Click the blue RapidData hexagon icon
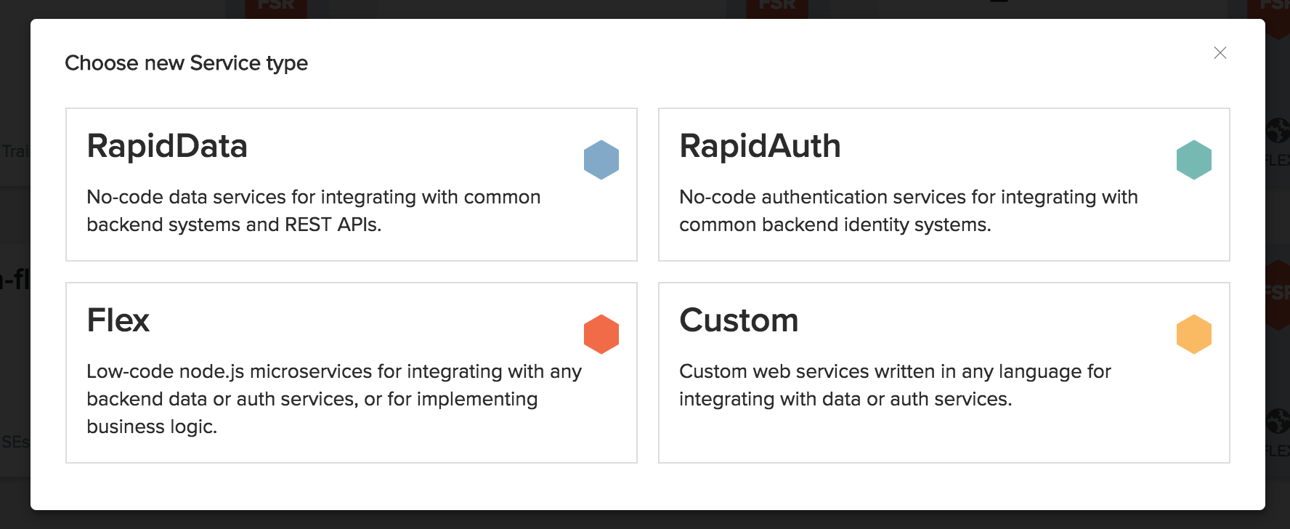1290x529 pixels. point(601,160)
